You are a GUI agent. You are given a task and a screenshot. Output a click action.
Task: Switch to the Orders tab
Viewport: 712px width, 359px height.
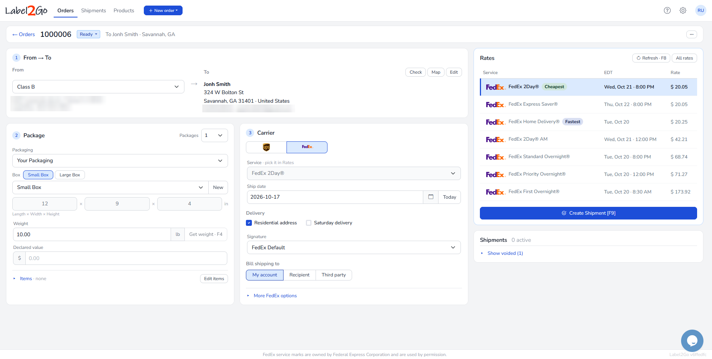tap(66, 10)
